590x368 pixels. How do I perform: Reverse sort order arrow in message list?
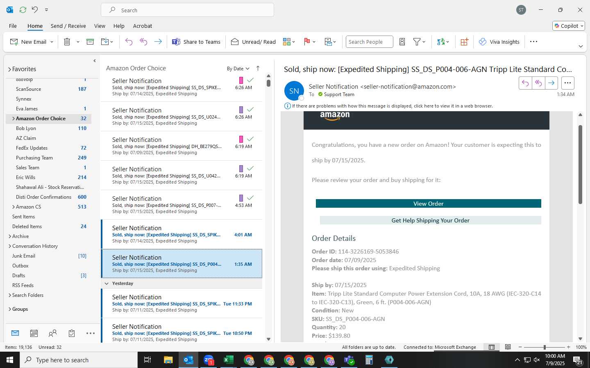click(258, 68)
